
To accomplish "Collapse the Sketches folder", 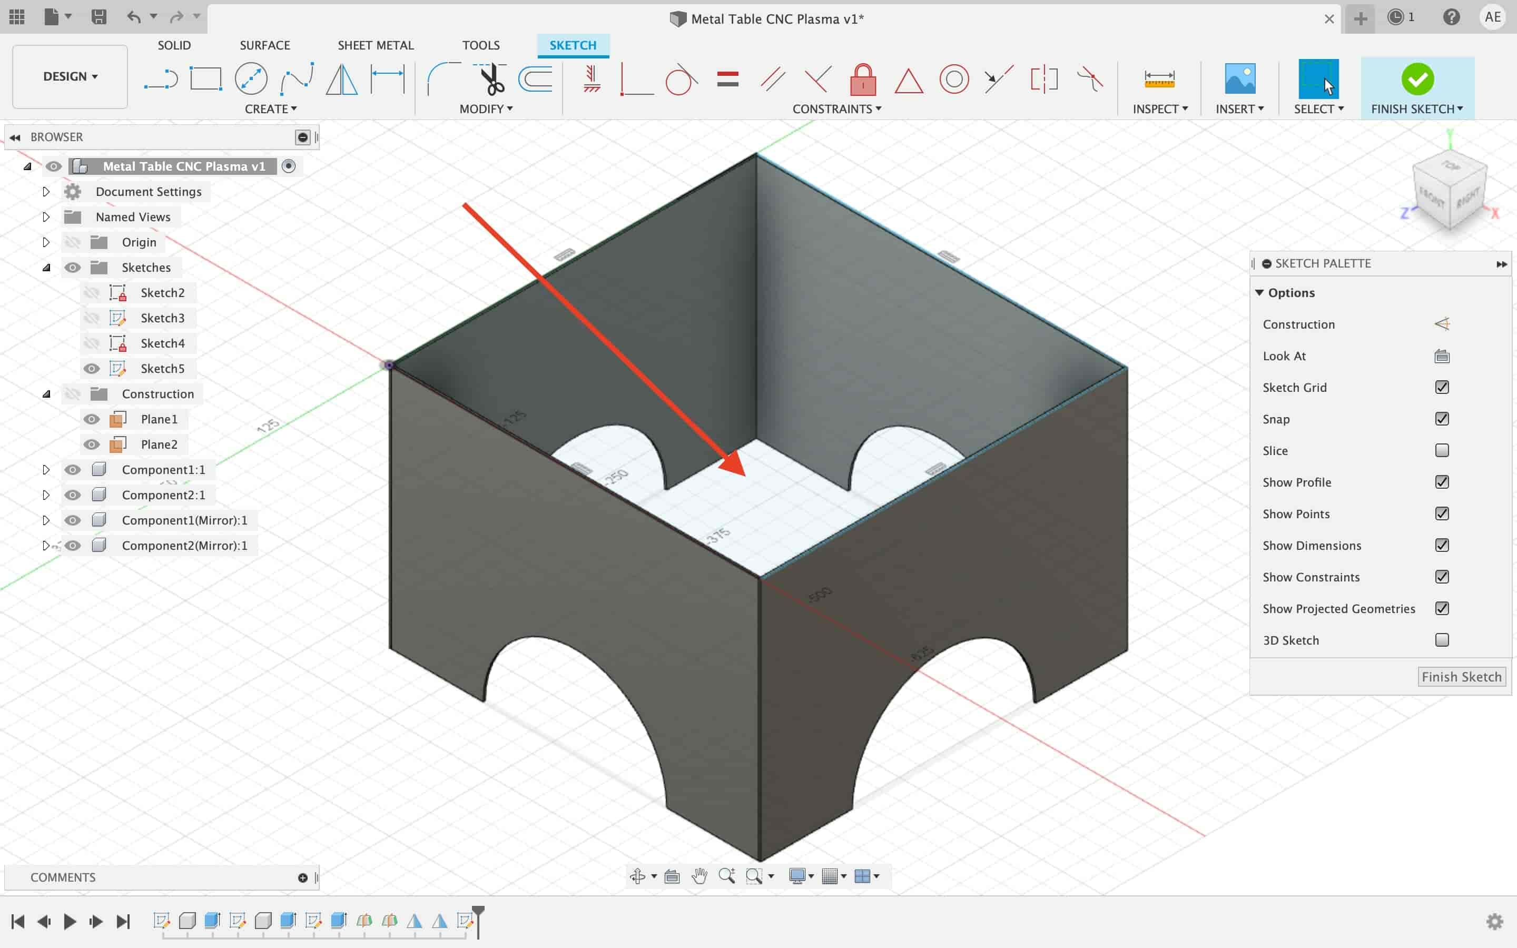I will pos(46,268).
